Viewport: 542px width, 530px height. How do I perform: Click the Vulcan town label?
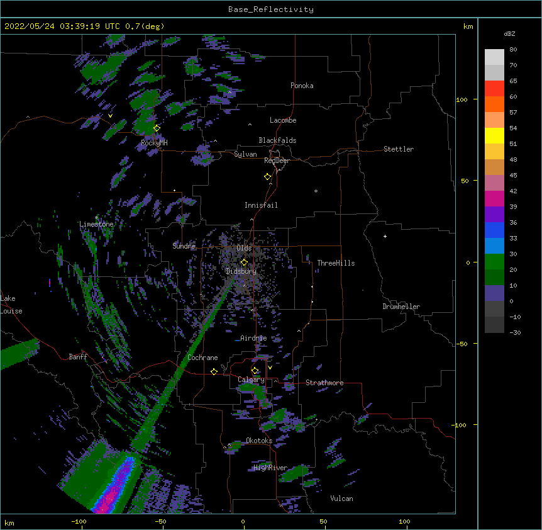click(x=341, y=499)
